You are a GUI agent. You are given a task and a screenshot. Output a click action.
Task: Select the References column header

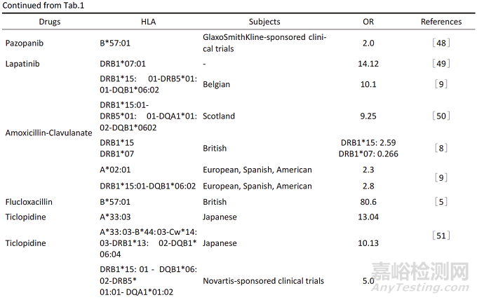[441, 22]
